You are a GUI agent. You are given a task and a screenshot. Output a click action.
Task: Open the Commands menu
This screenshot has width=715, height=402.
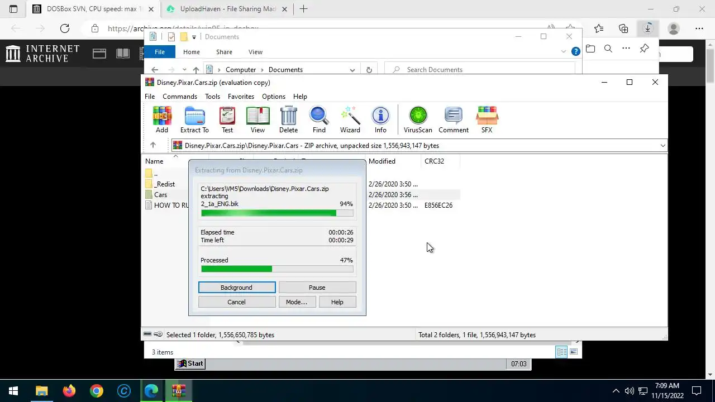180,97
